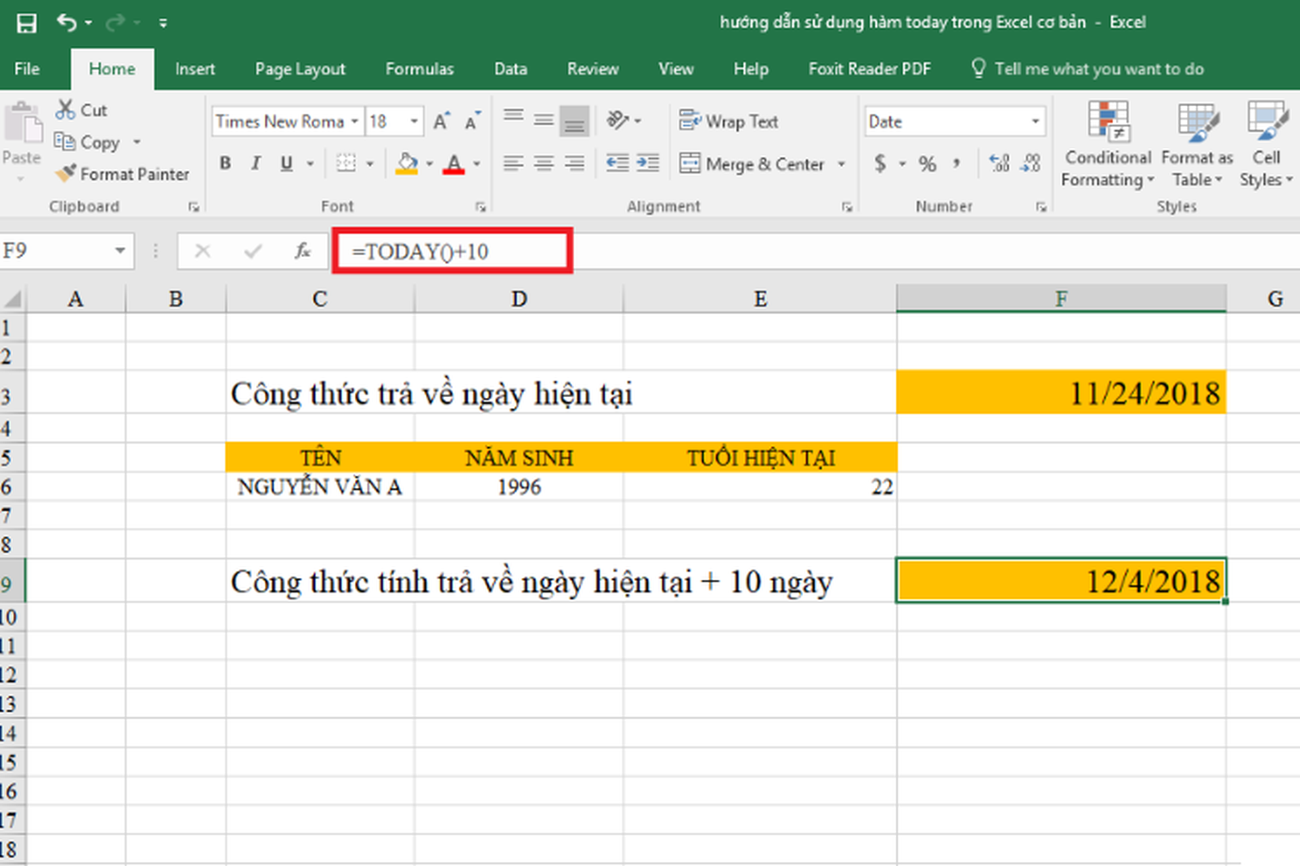Screen dimensions: 1300x866
Task: Click the Percent Style icon
Action: (927, 163)
